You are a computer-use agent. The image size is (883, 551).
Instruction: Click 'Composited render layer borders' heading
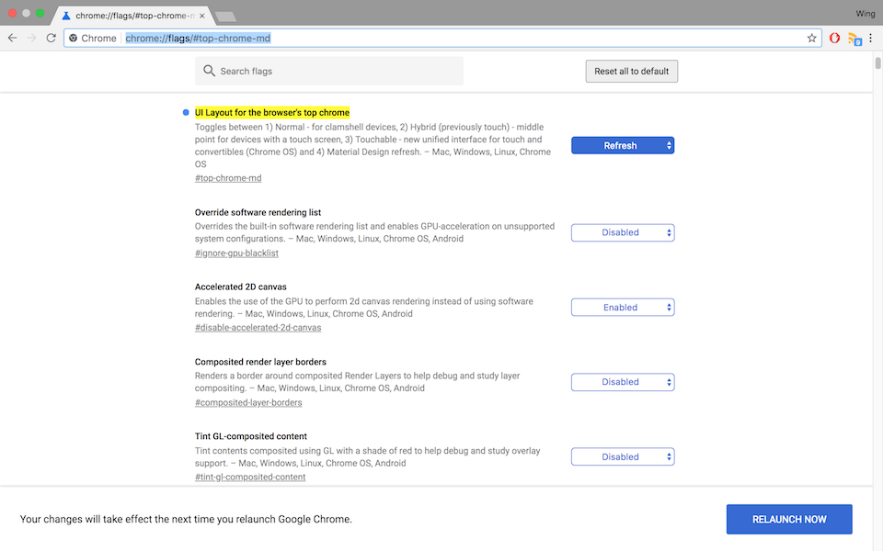260,362
